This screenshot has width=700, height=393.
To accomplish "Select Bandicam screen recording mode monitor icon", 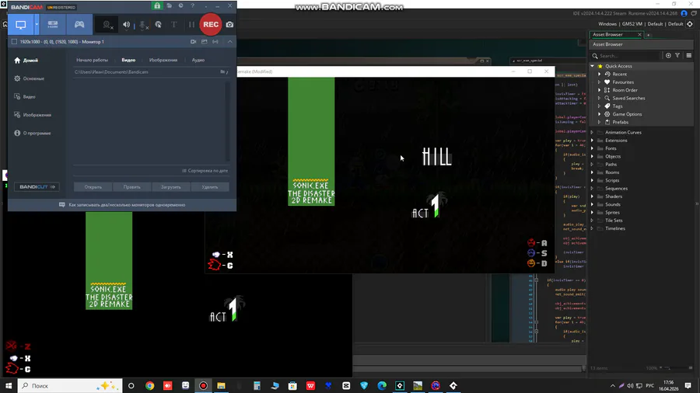I will (x=21, y=25).
